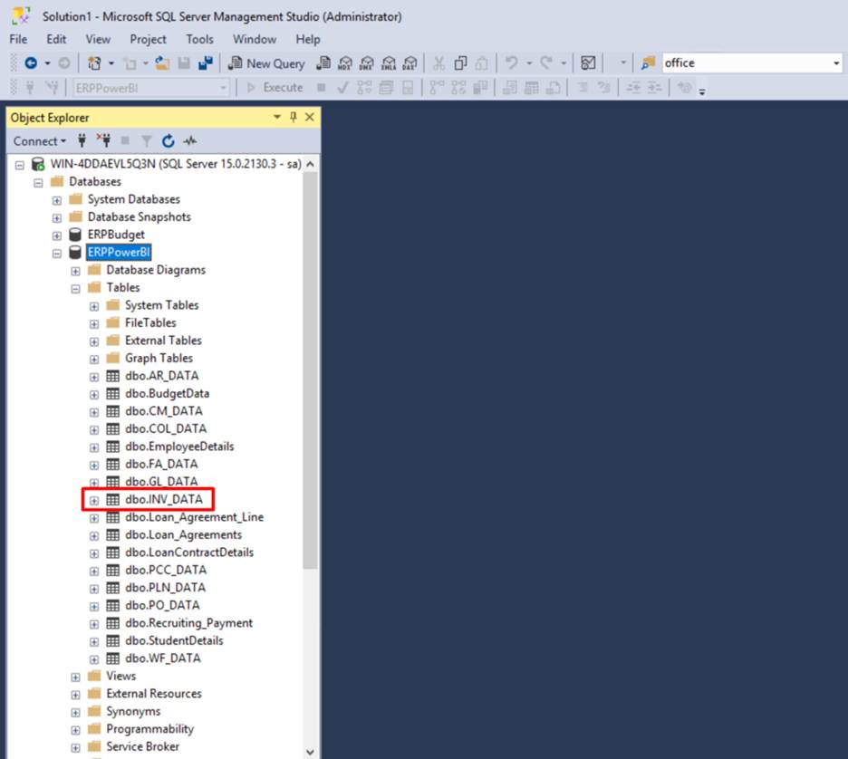Click the Filter icon in Object Explorer

pos(147,141)
